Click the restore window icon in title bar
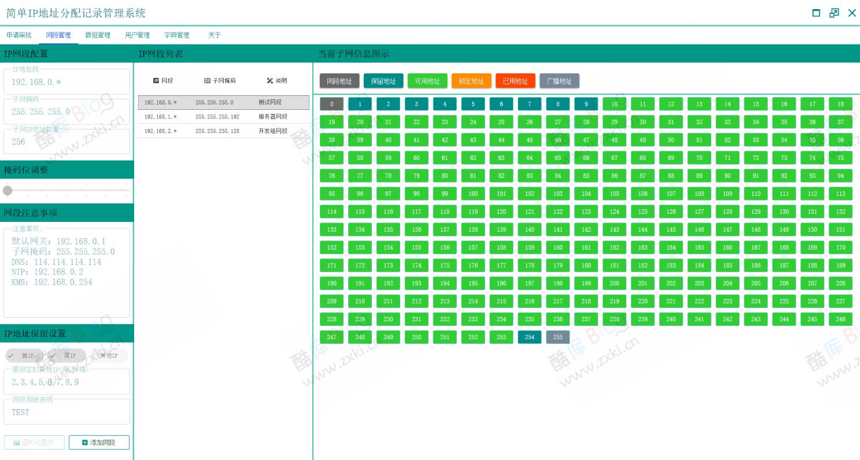 [x=834, y=13]
